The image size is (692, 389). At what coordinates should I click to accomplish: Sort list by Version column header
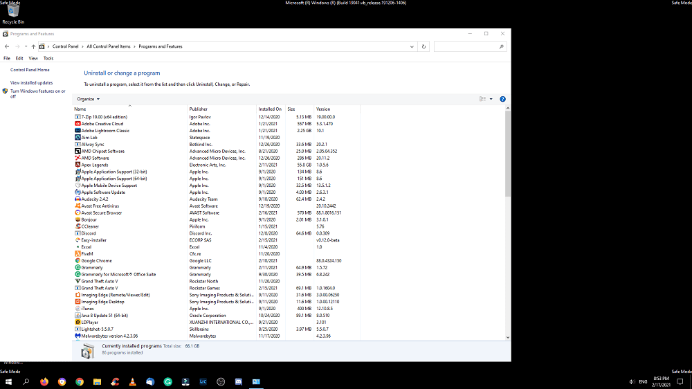point(337,109)
